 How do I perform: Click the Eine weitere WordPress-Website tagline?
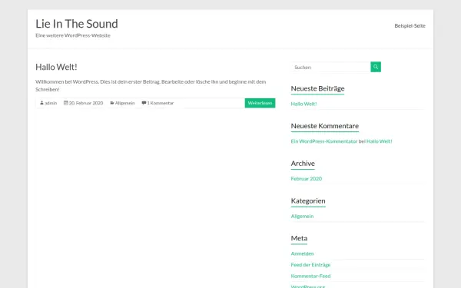pos(73,35)
